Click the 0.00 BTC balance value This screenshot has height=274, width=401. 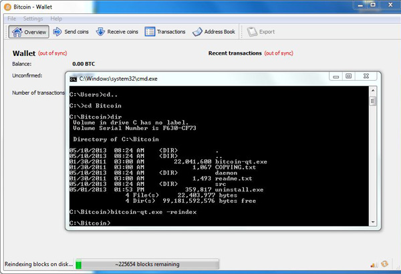pos(84,64)
